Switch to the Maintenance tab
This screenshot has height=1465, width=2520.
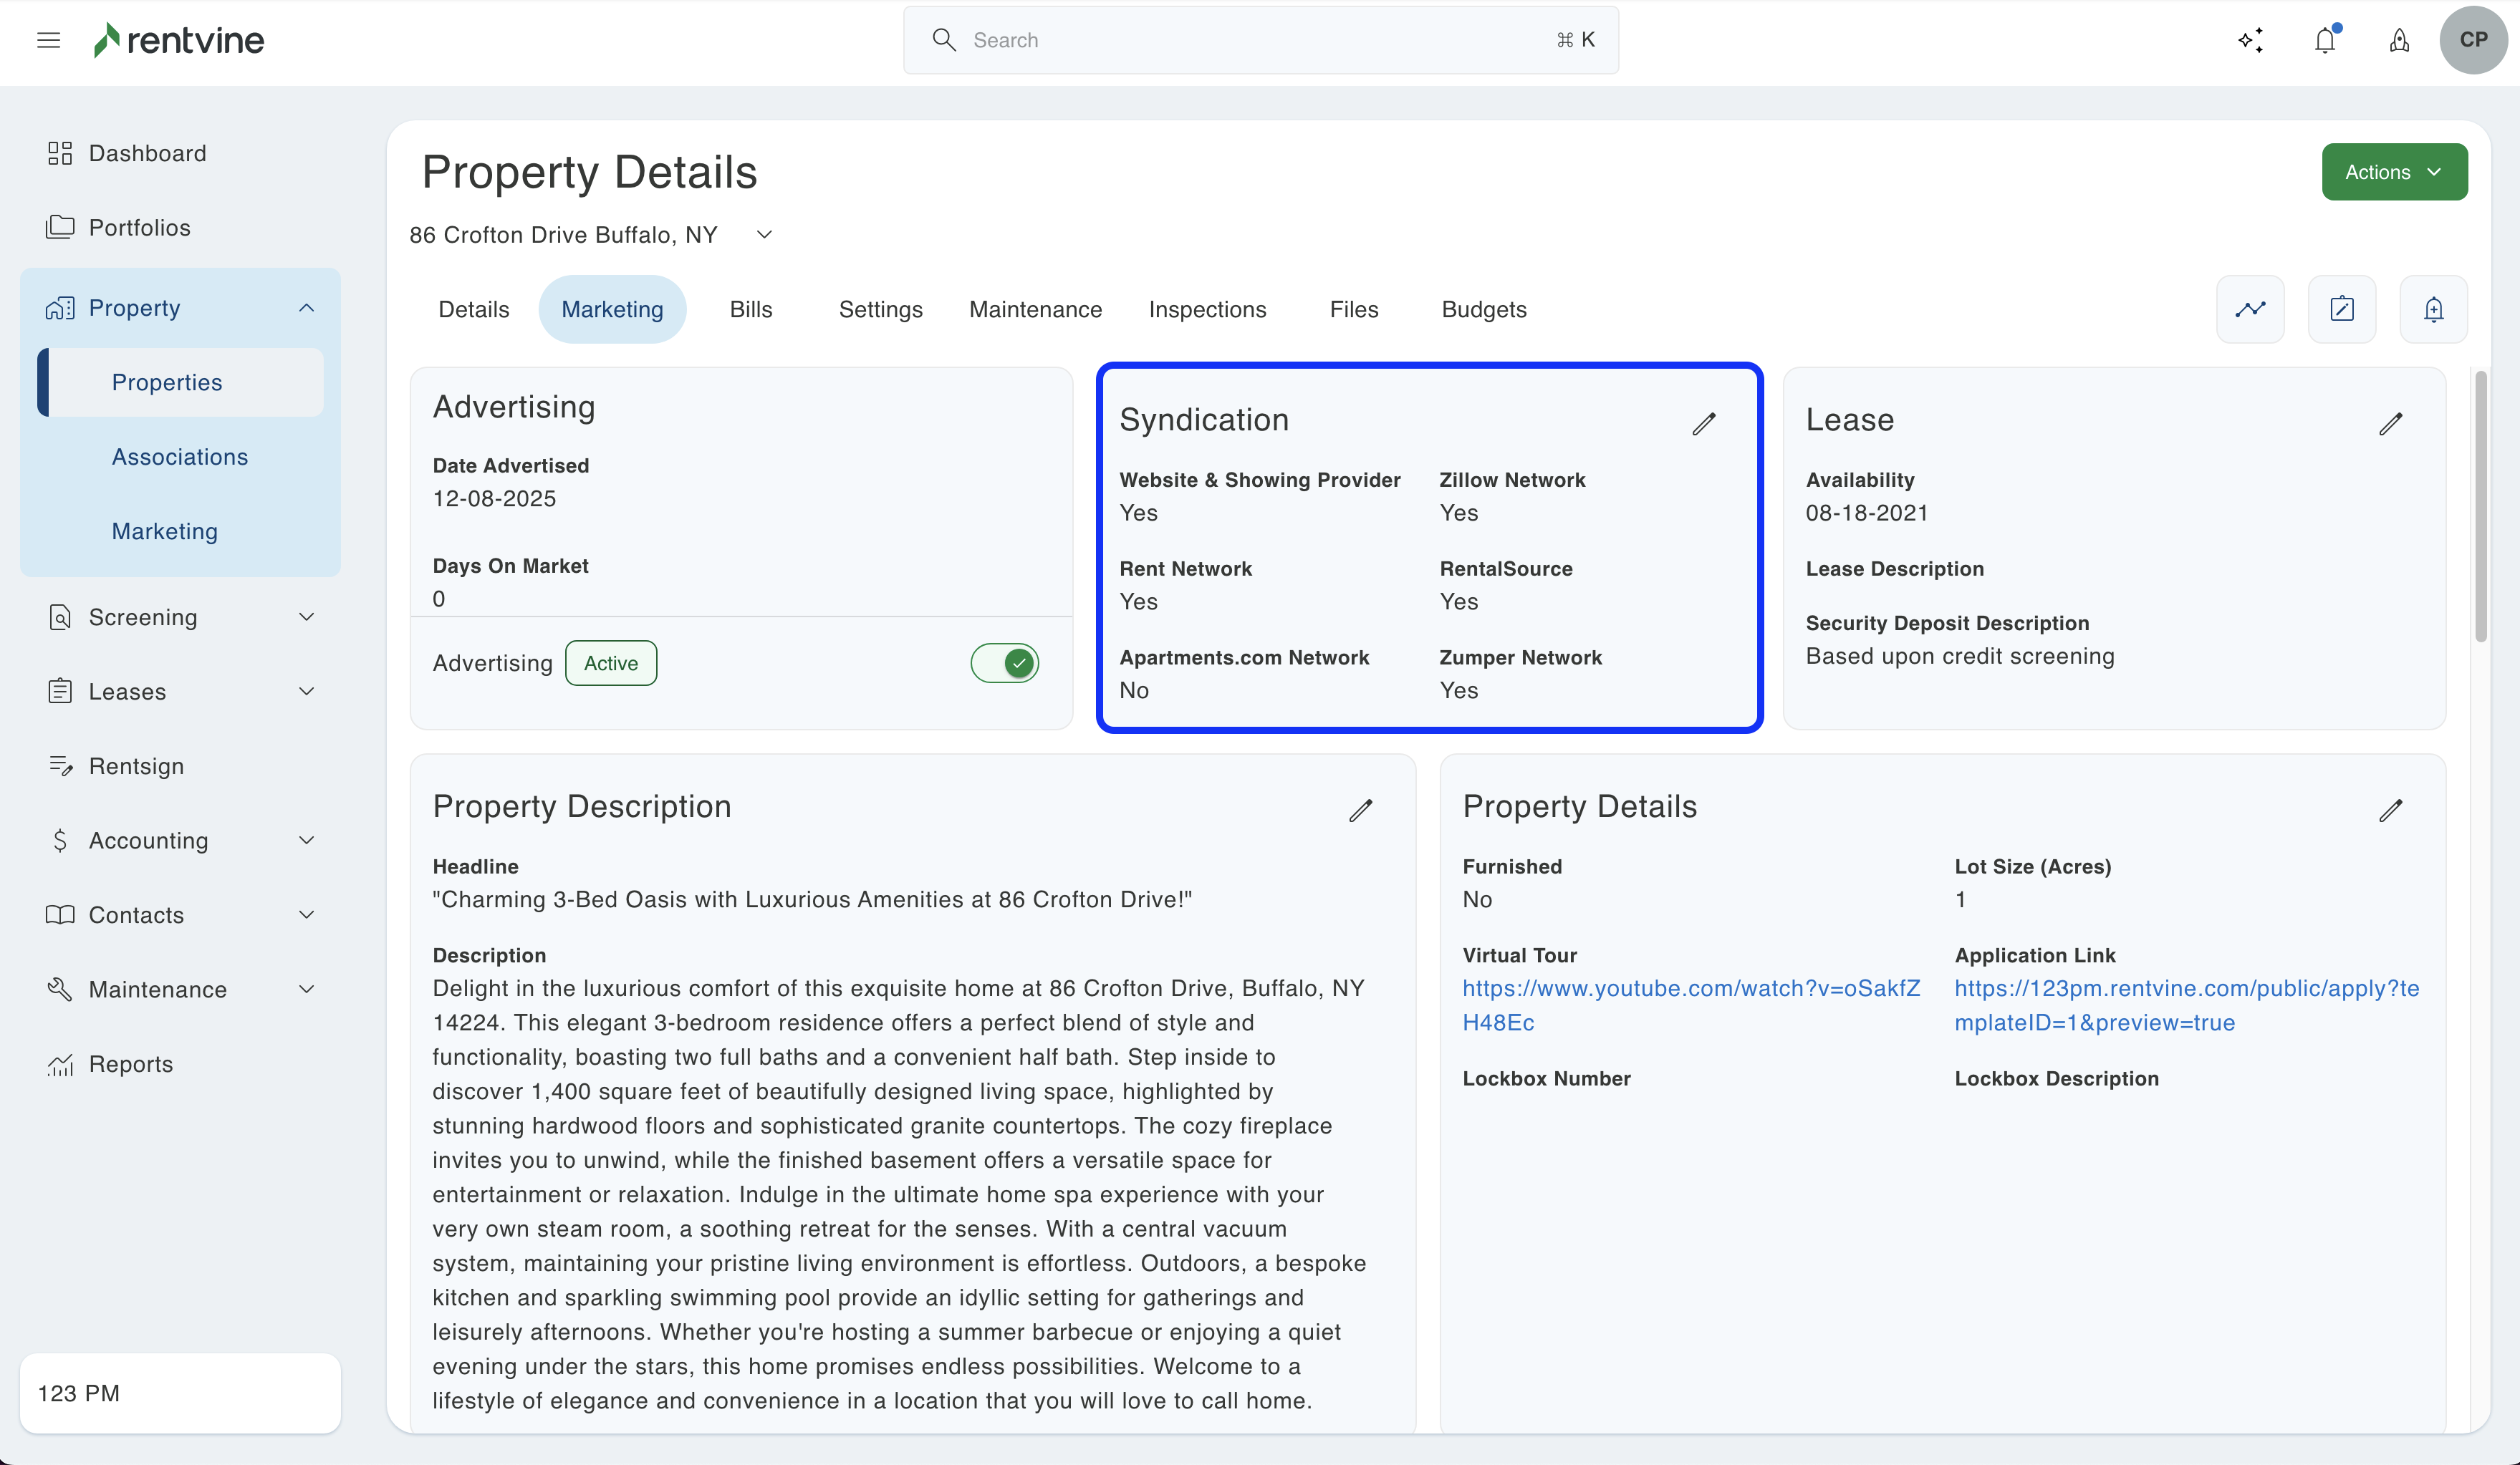coord(1035,309)
